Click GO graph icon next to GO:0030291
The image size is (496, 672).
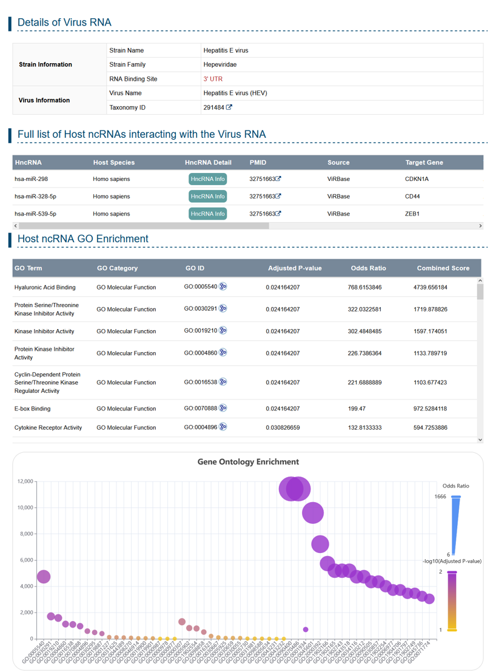(x=223, y=309)
